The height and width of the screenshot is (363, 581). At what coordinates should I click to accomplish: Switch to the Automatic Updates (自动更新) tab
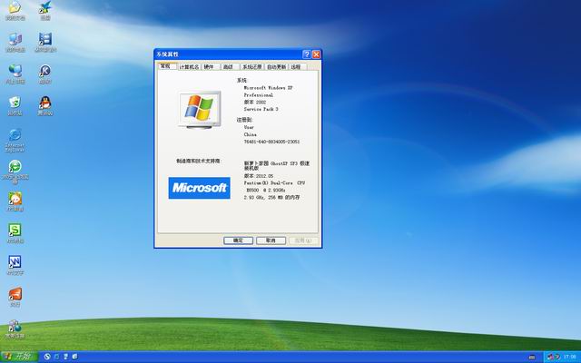coord(277,66)
